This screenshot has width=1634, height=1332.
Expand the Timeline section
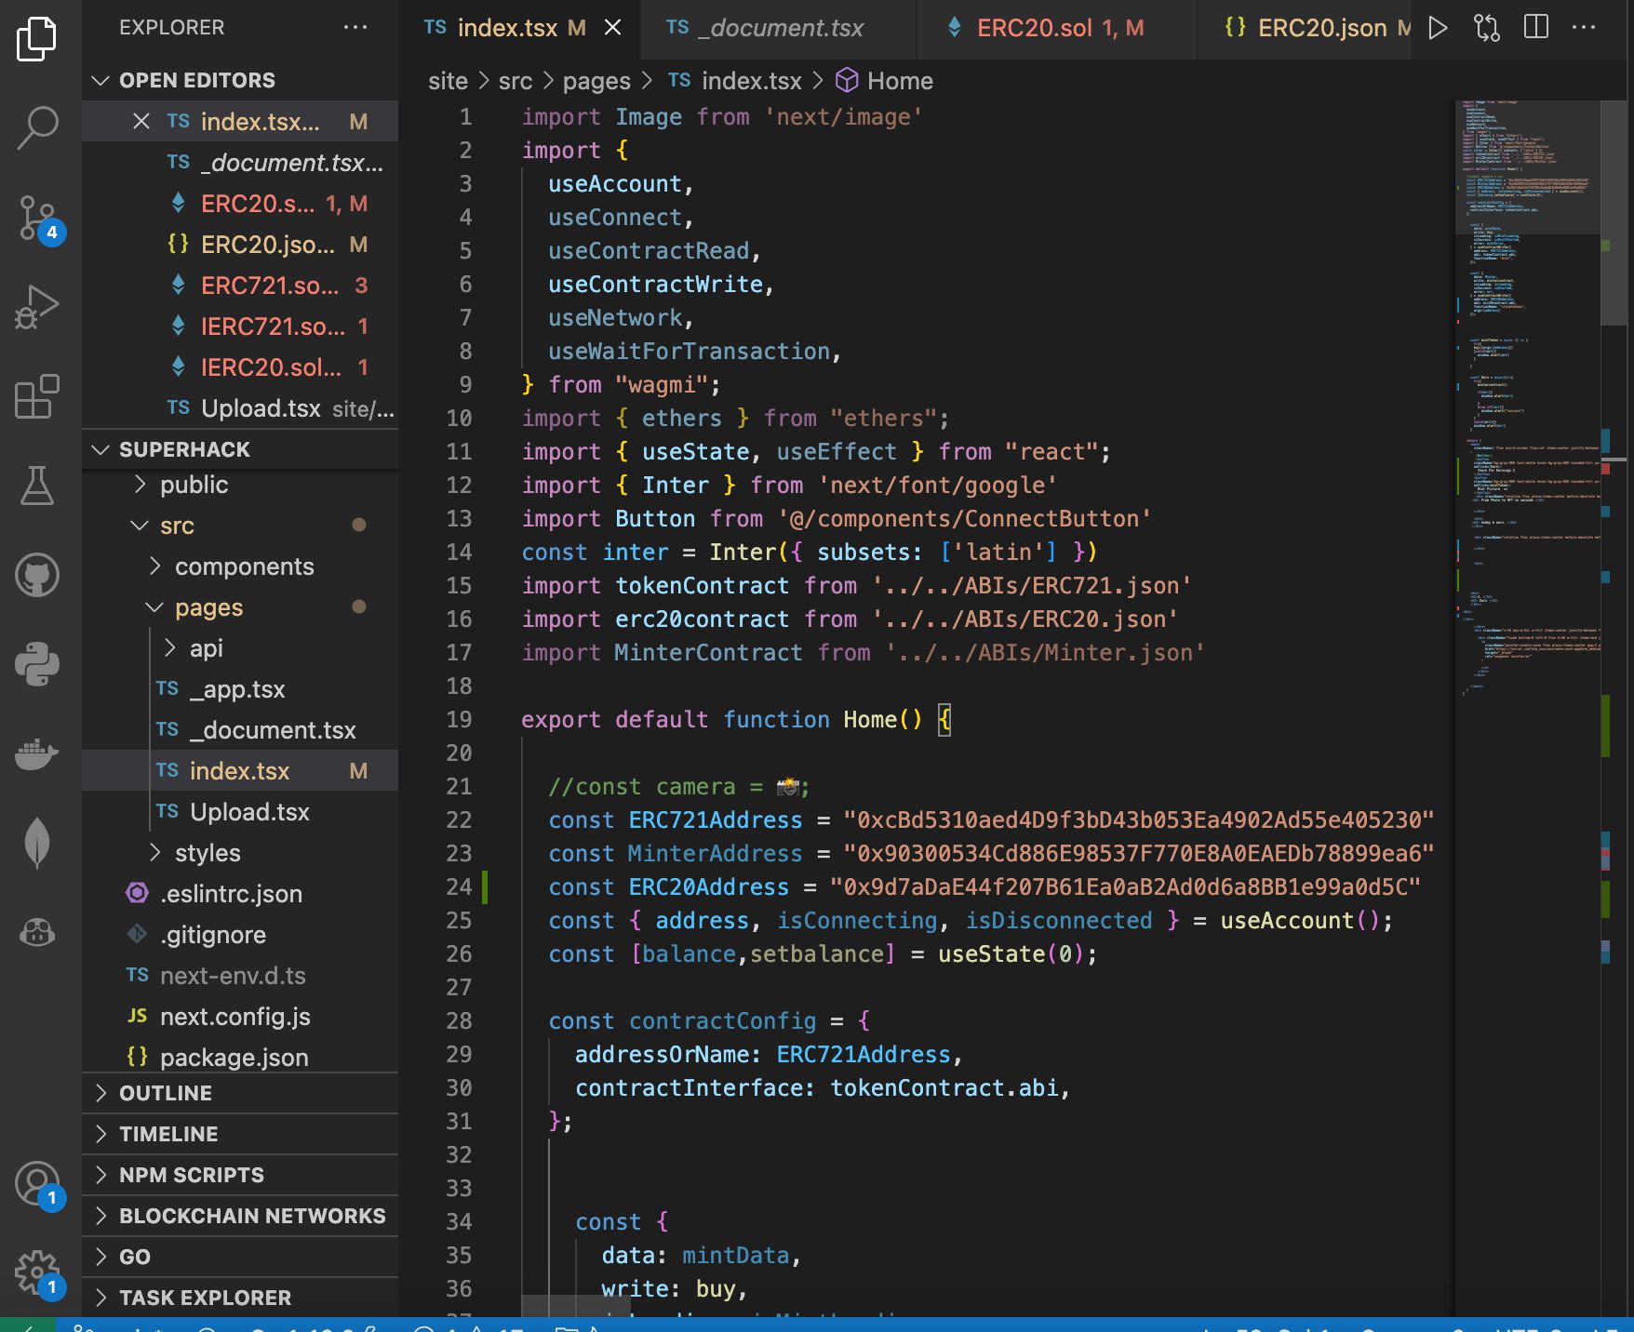tap(240, 1134)
